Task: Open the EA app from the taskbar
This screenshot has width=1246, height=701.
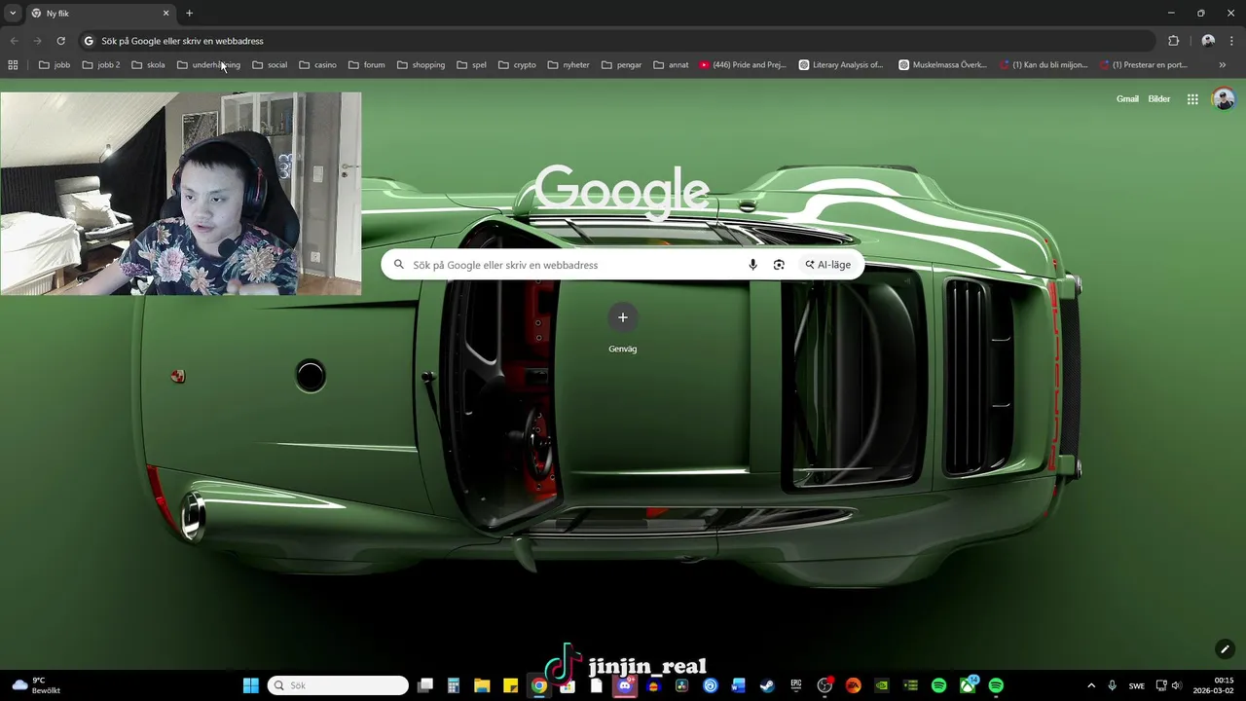Action: click(x=853, y=685)
